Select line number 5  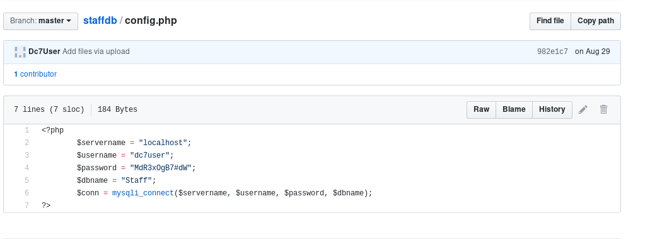26,180
